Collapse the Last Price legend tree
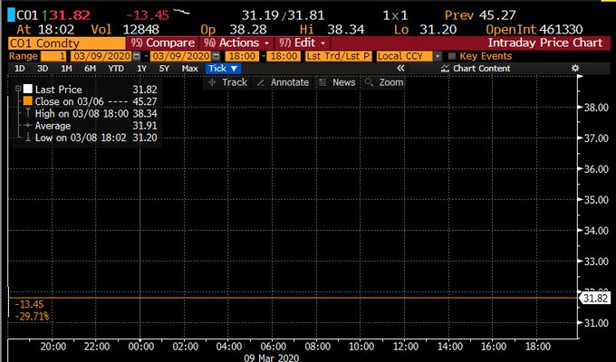 click(17, 89)
